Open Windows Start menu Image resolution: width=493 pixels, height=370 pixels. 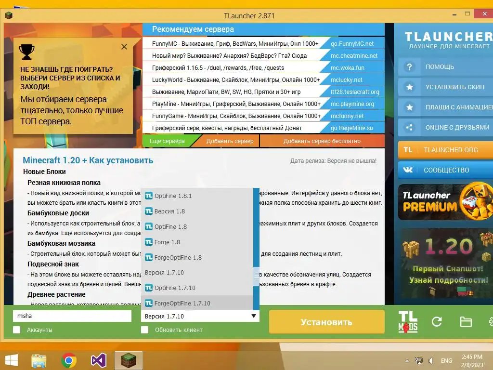[x=12, y=360]
